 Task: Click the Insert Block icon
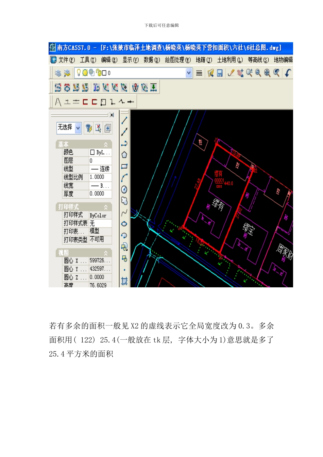pyautogui.click(x=124, y=247)
